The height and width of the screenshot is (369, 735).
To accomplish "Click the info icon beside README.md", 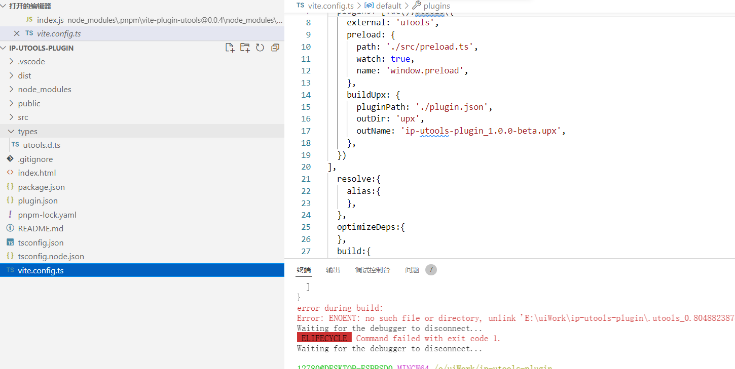I will (x=10, y=228).
